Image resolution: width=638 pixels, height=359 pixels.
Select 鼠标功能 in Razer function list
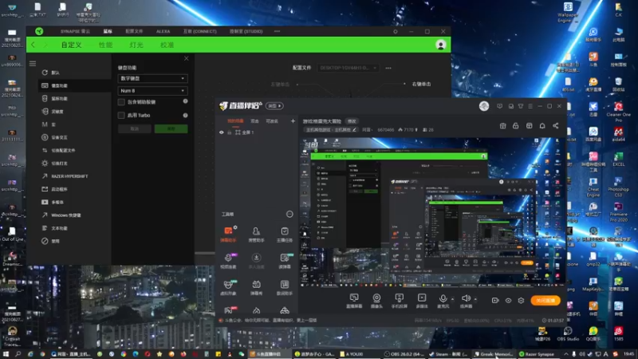click(59, 98)
